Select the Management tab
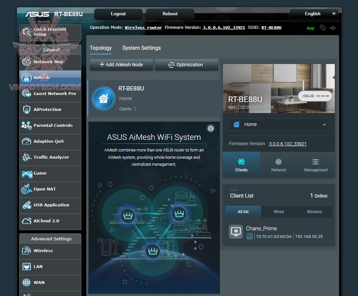Screen dimensions: 358x296 316,165
